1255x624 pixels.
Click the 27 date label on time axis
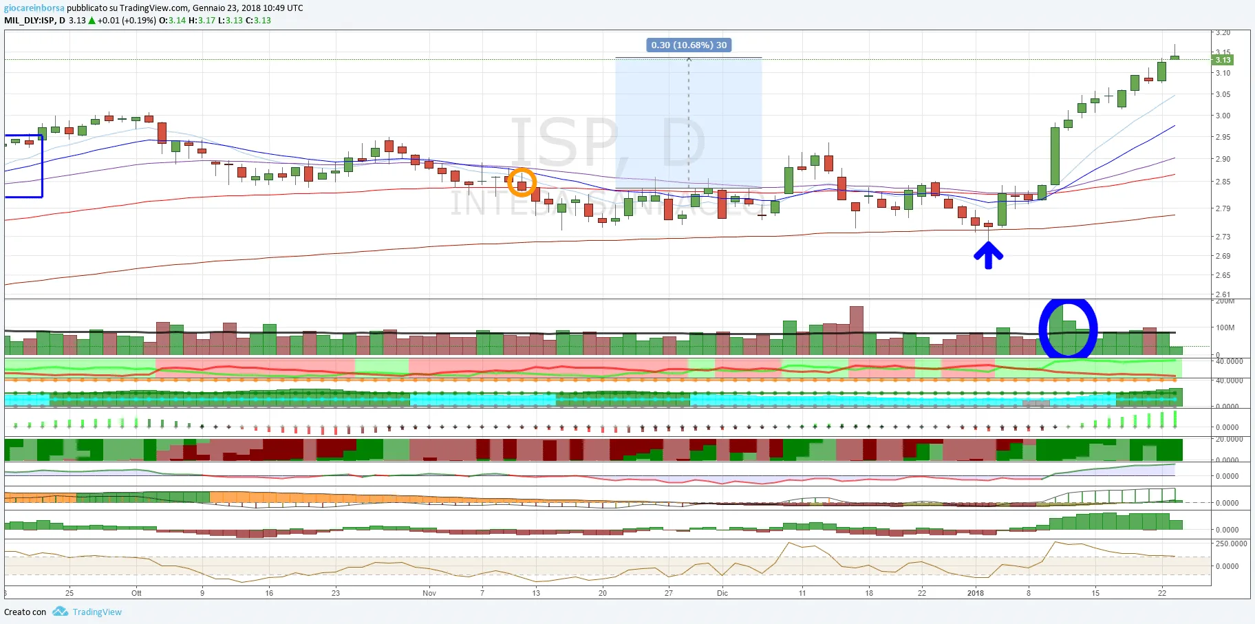(669, 593)
